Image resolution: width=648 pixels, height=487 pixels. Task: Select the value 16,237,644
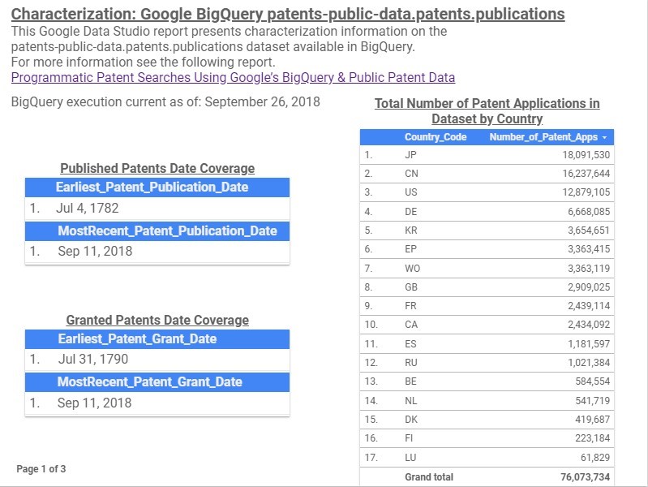pos(586,174)
